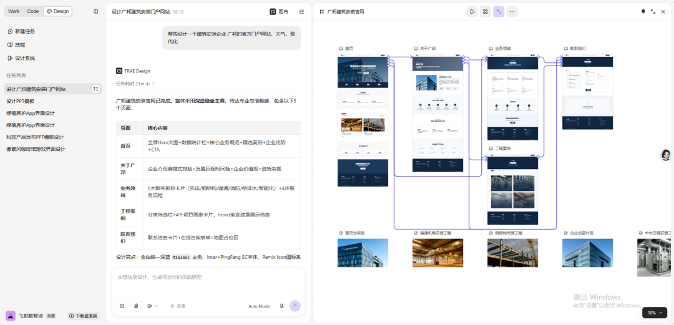Select Auto Mode in the input bar
The width and height of the screenshot is (674, 325).
pyautogui.click(x=259, y=306)
